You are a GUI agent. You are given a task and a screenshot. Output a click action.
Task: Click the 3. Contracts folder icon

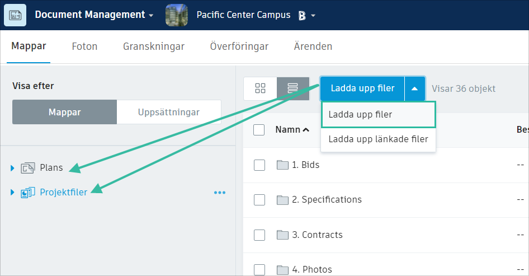point(282,235)
